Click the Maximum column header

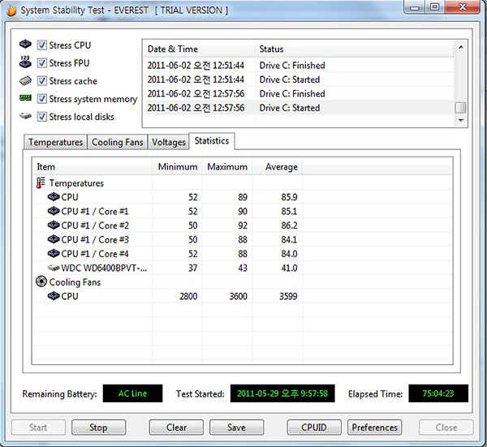[227, 166]
